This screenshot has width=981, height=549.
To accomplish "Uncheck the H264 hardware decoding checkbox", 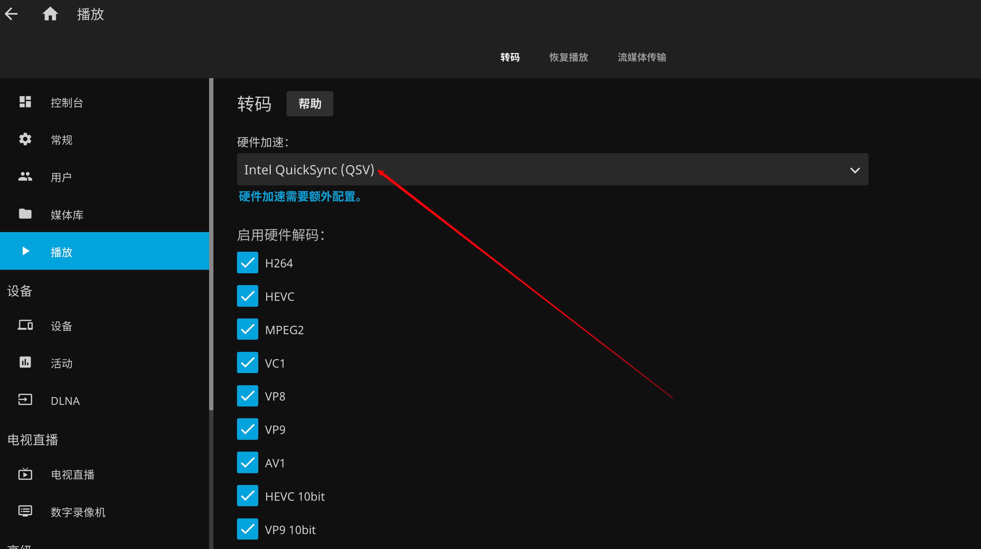I will pos(248,263).
